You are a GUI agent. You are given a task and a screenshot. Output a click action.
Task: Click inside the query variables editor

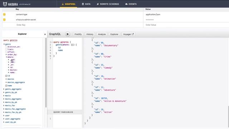point(67,121)
